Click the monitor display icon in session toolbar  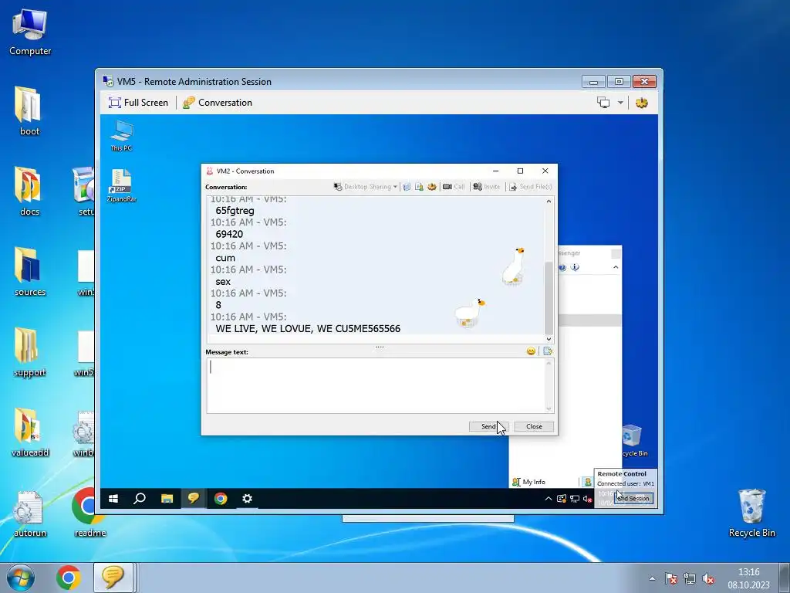tap(603, 103)
